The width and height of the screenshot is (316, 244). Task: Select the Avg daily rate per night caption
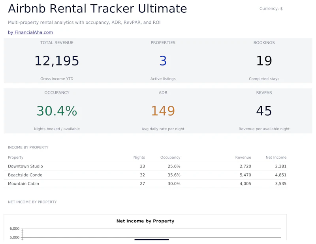(x=163, y=129)
